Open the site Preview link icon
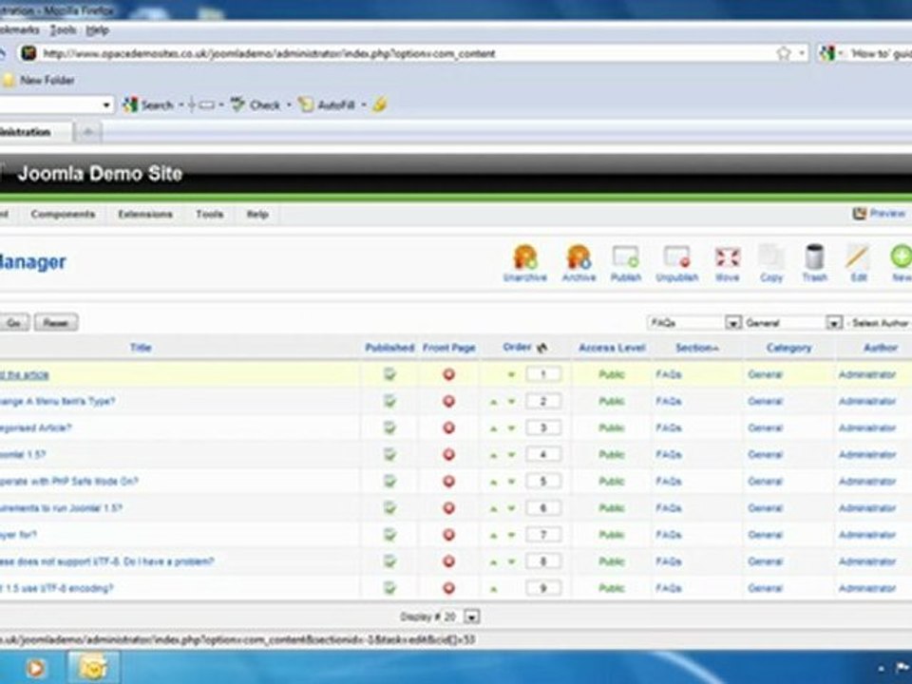912x684 pixels. pos(859,214)
